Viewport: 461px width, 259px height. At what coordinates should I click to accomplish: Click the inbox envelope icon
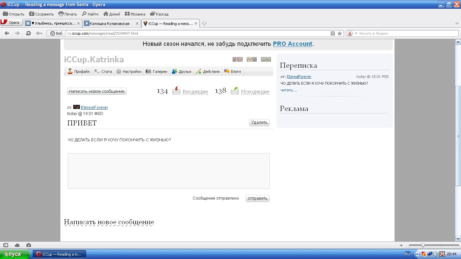point(176,90)
